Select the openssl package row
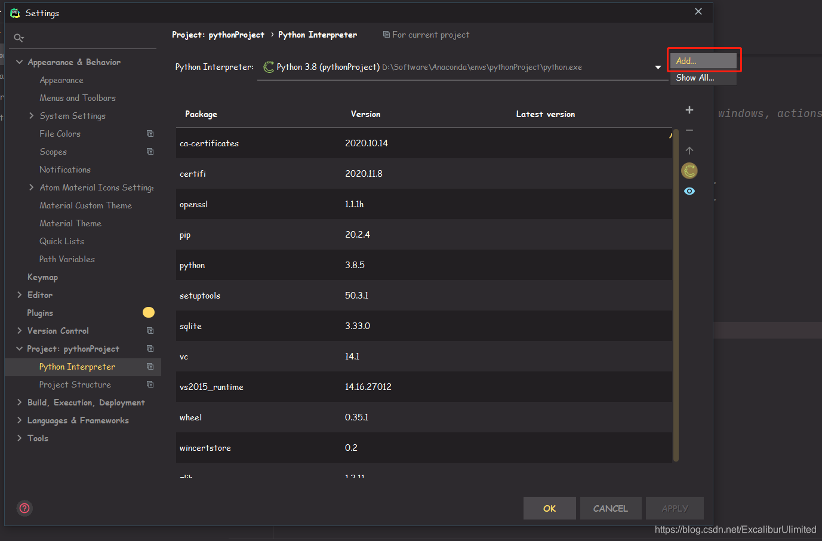The height and width of the screenshot is (541, 822). point(424,204)
